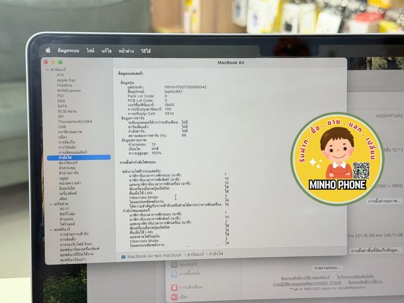Select SAS in the sidebar
This screenshot has height=303, width=404.
click(61, 101)
